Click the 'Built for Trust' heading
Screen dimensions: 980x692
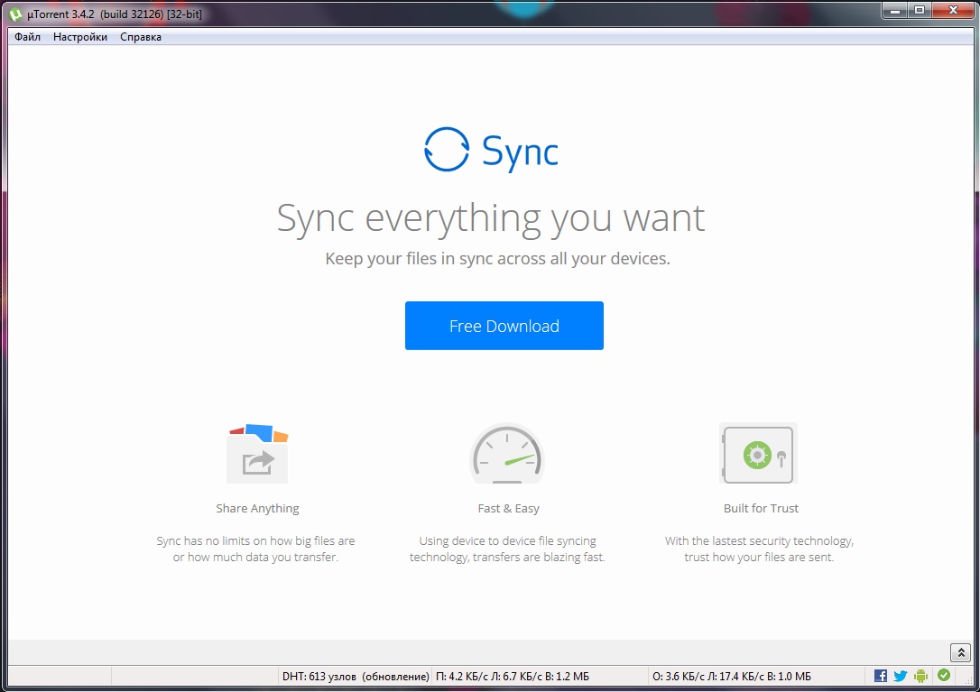(x=761, y=508)
